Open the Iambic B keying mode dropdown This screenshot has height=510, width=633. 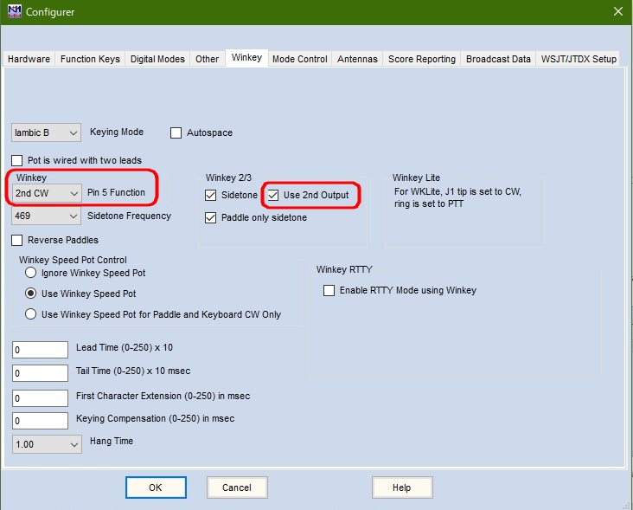click(46, 132)
